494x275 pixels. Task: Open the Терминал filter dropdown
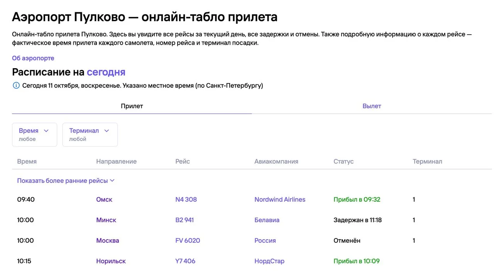[90, 134]
